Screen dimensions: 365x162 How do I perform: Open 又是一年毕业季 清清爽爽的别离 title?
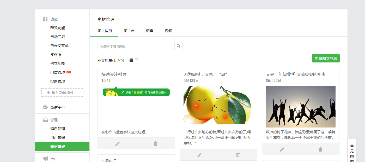point(296,74)
